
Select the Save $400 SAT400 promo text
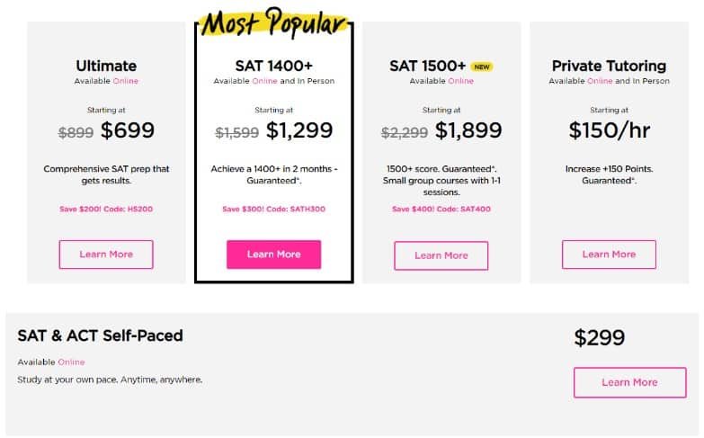tap(441, 210)
